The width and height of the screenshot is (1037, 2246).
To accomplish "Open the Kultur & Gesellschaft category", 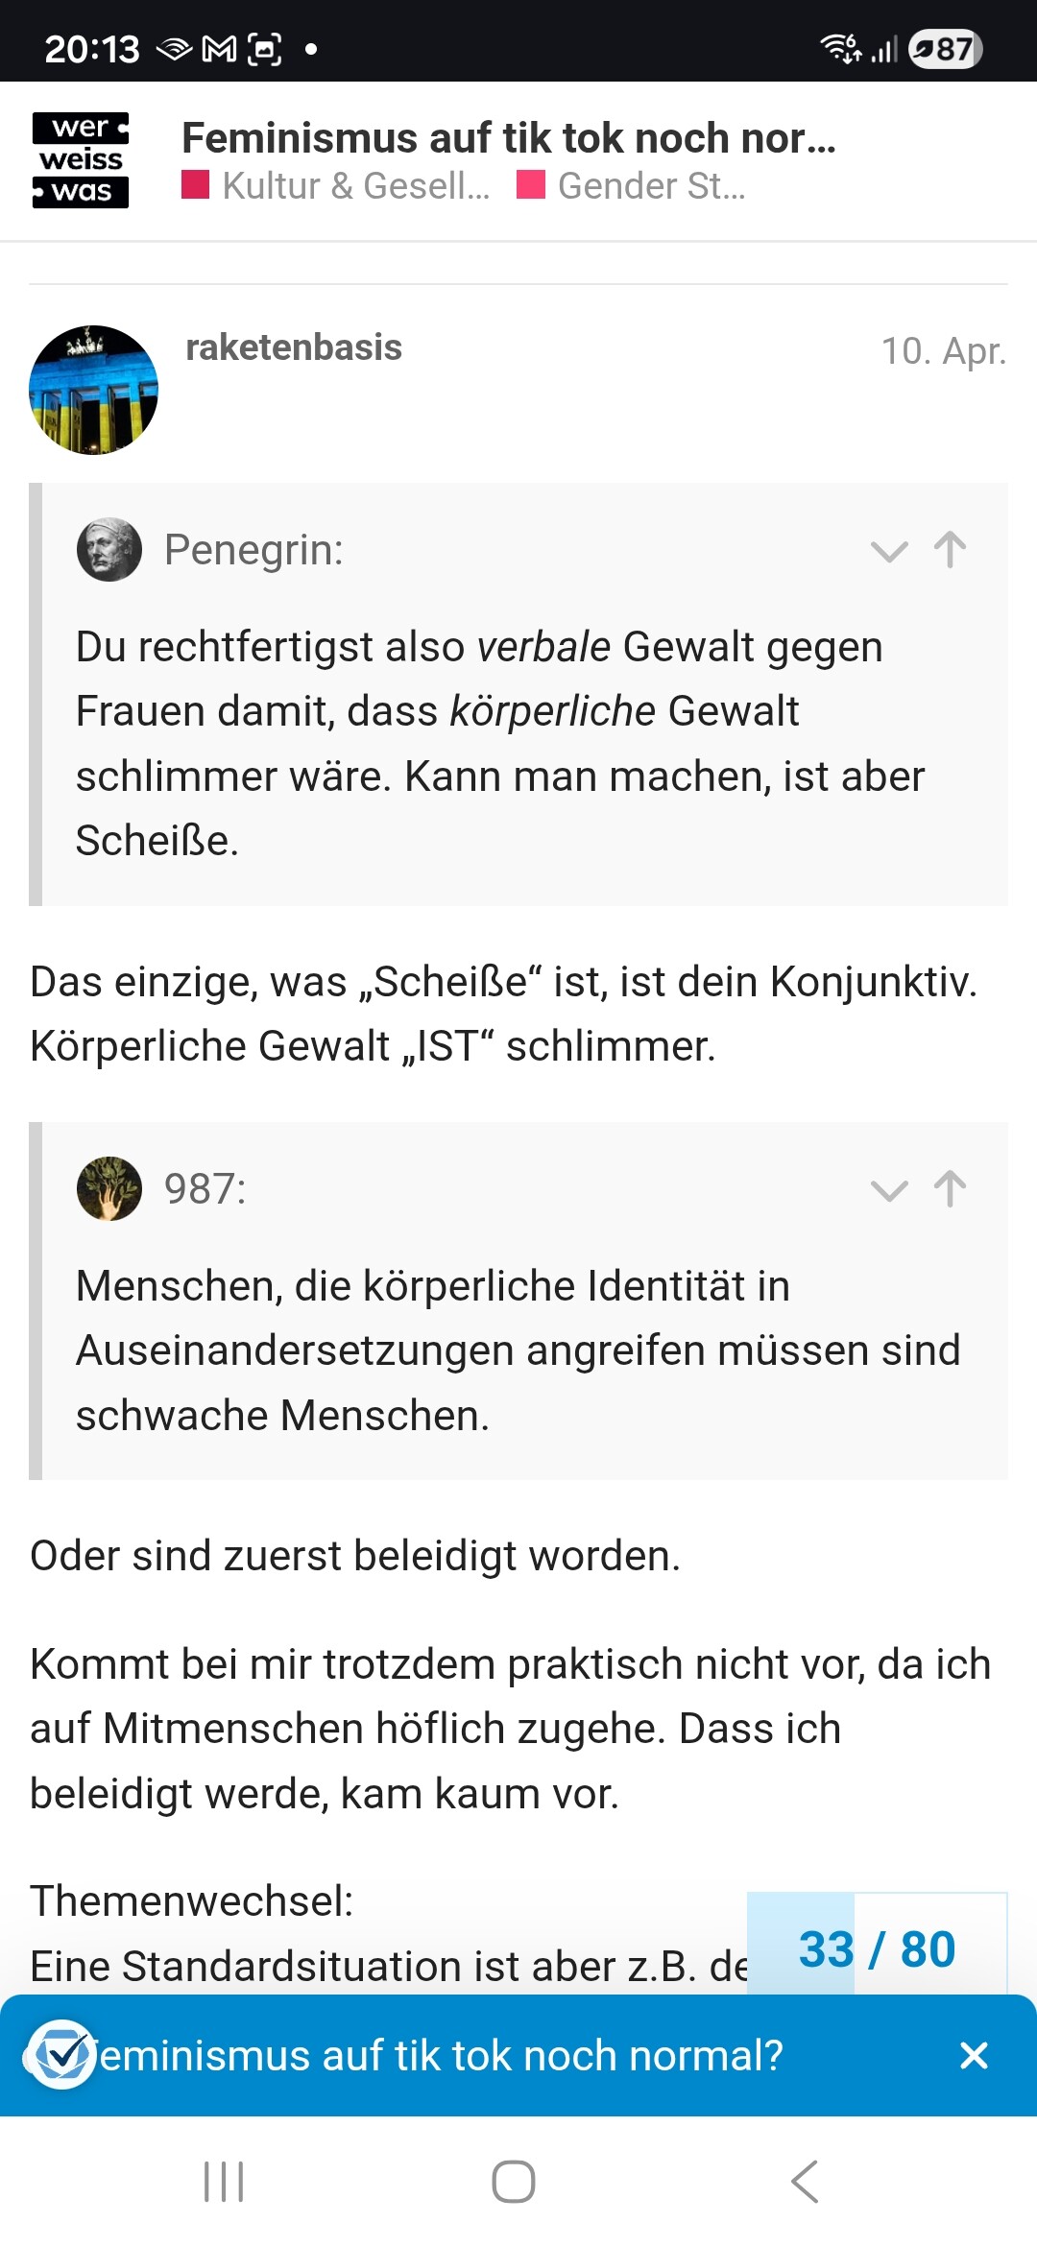I will coord(337,186).
